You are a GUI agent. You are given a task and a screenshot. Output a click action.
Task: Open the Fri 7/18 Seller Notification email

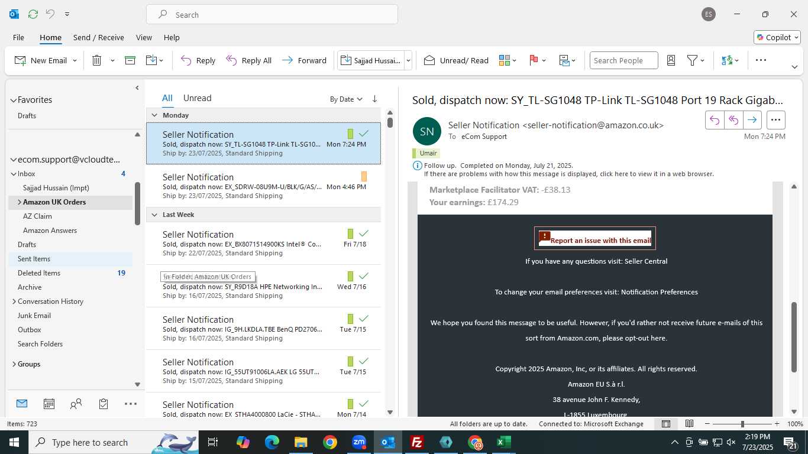[x=263, y=243]
